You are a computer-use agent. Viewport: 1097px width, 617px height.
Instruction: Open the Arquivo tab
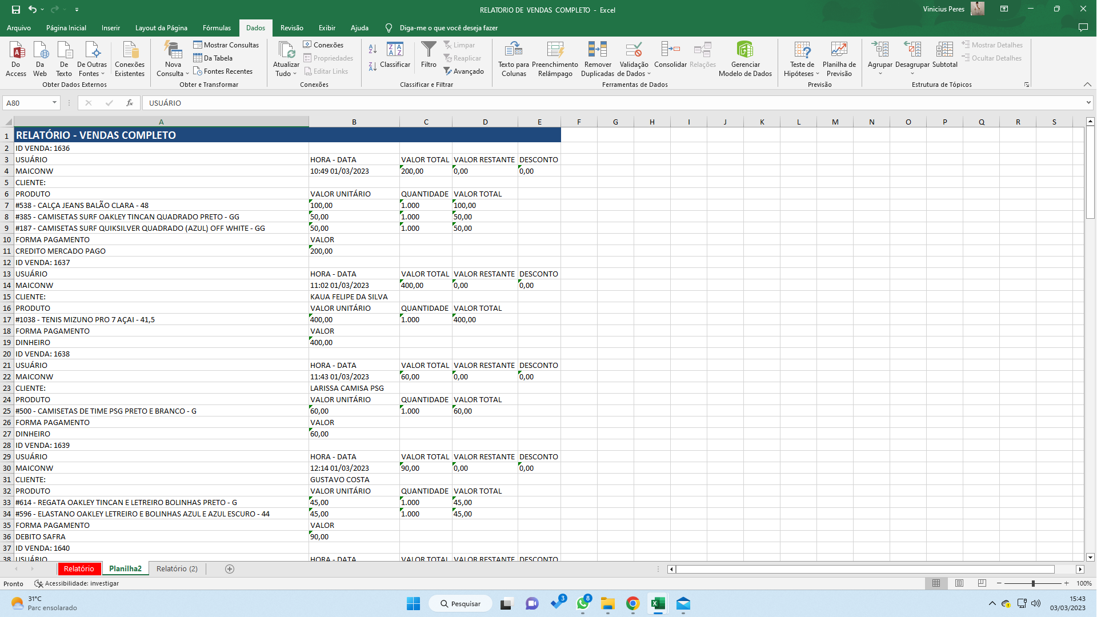tap(19, 27)
